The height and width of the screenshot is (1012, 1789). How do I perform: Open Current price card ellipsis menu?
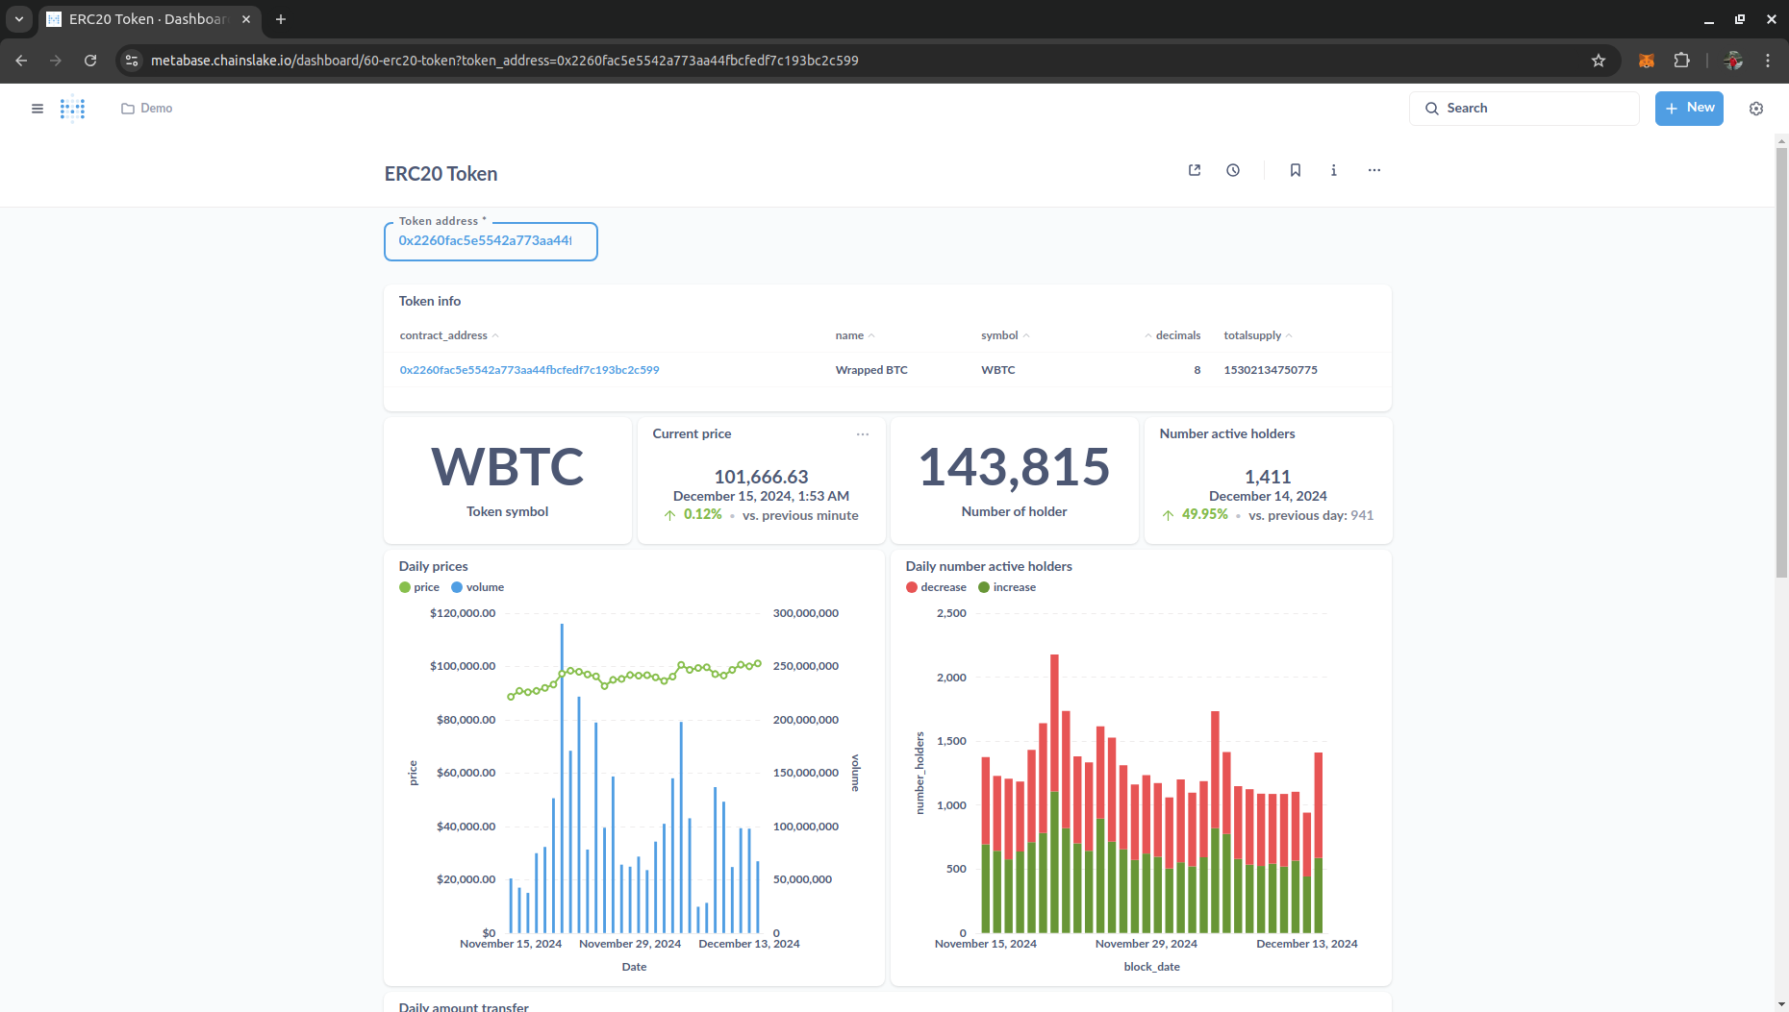[863, 434]
